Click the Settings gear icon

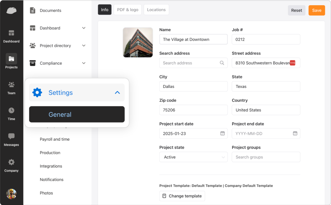click(x=37, y=92)
